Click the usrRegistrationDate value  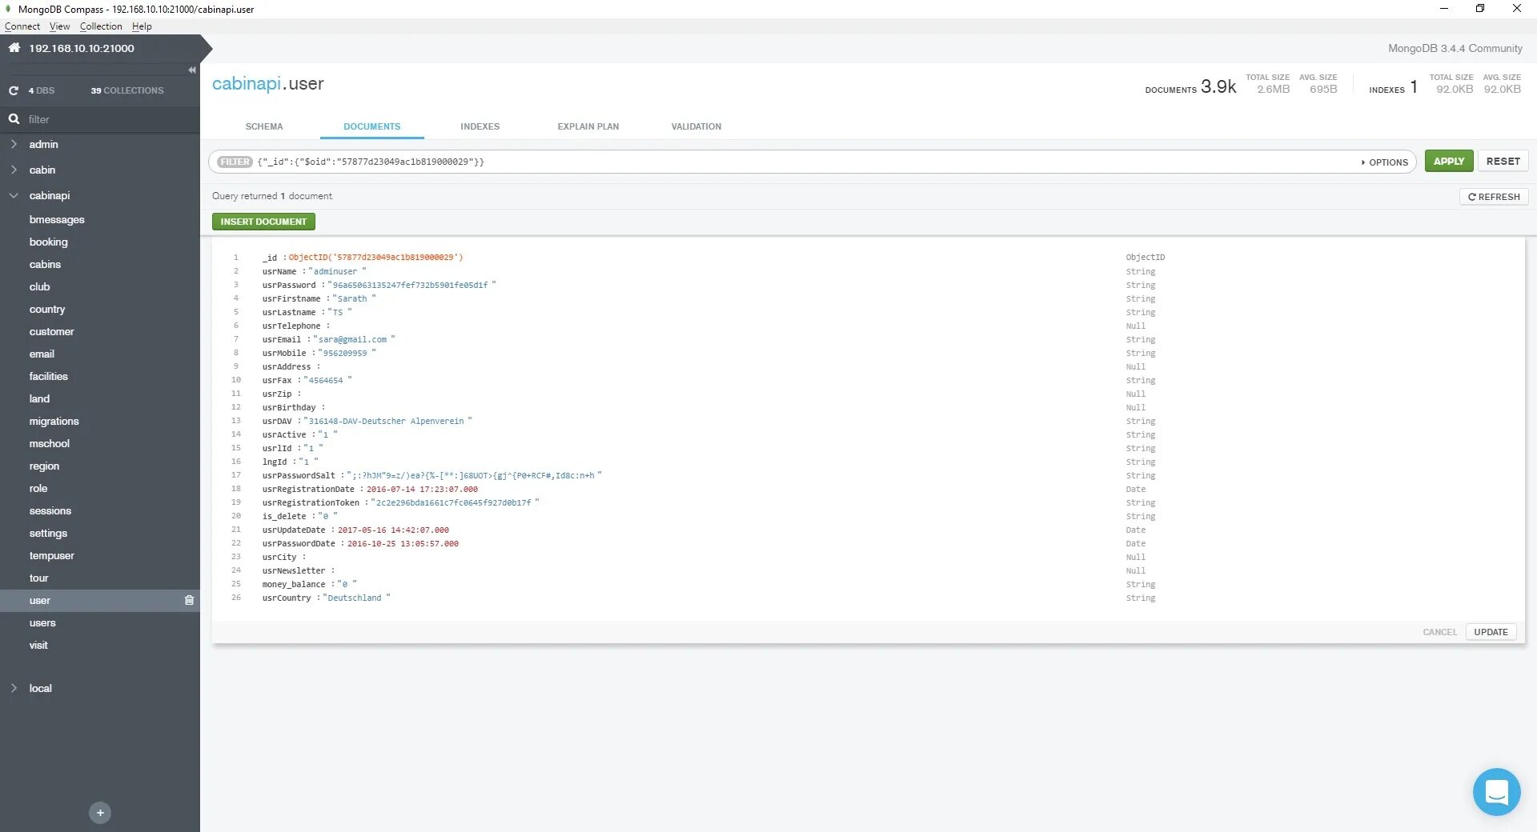pyautogui.click(x=422, y=490)
